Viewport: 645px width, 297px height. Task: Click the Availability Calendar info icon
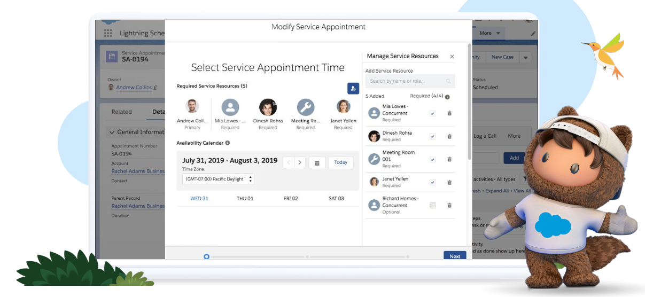pos(228,143)
